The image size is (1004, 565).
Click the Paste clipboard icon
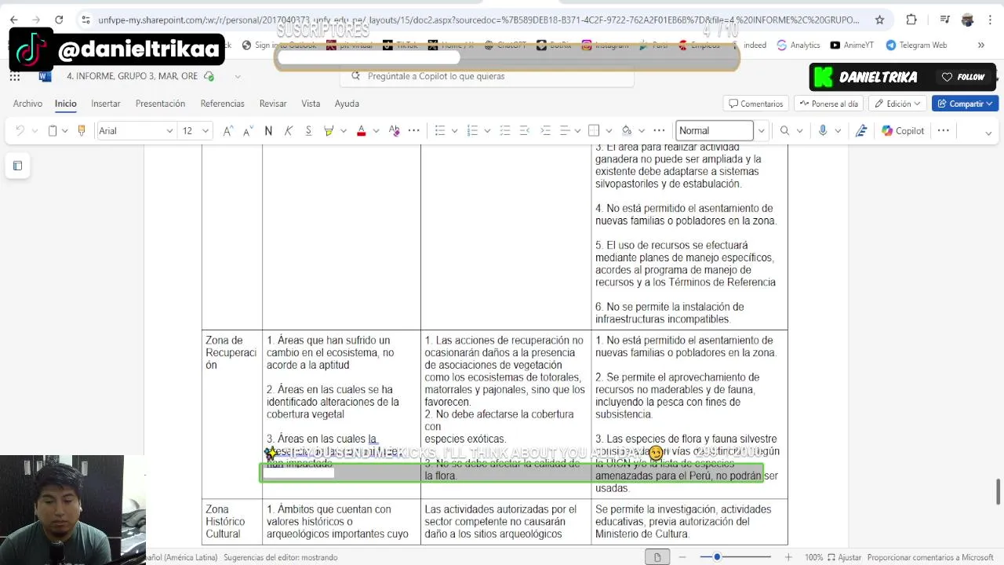[x=53, y=131]
